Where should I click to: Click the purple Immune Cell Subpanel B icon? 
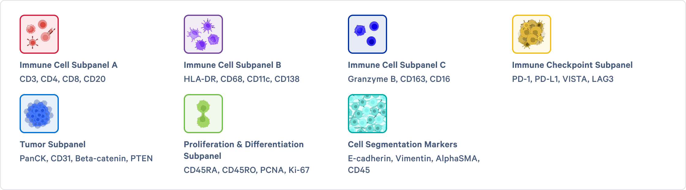[x=203, y=34]
